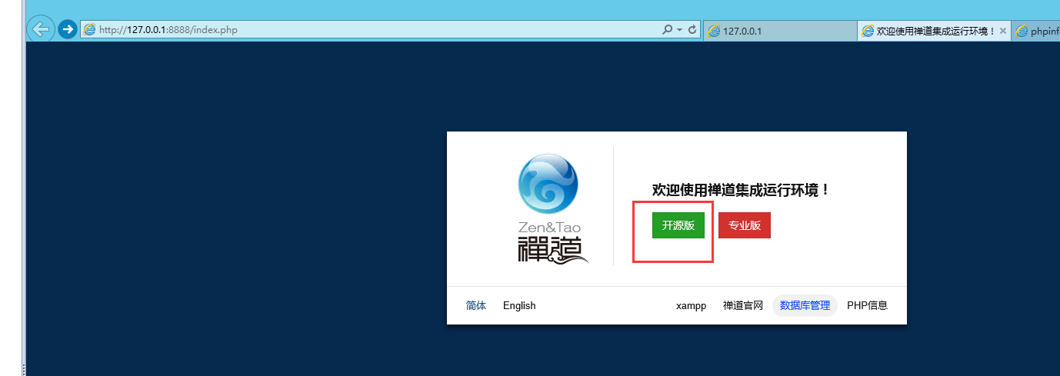Click the 欢迎使用禅道集成运行环境！ heading text
The height and width of the screenshot is (376, 1060).
(x=742, y=189)
